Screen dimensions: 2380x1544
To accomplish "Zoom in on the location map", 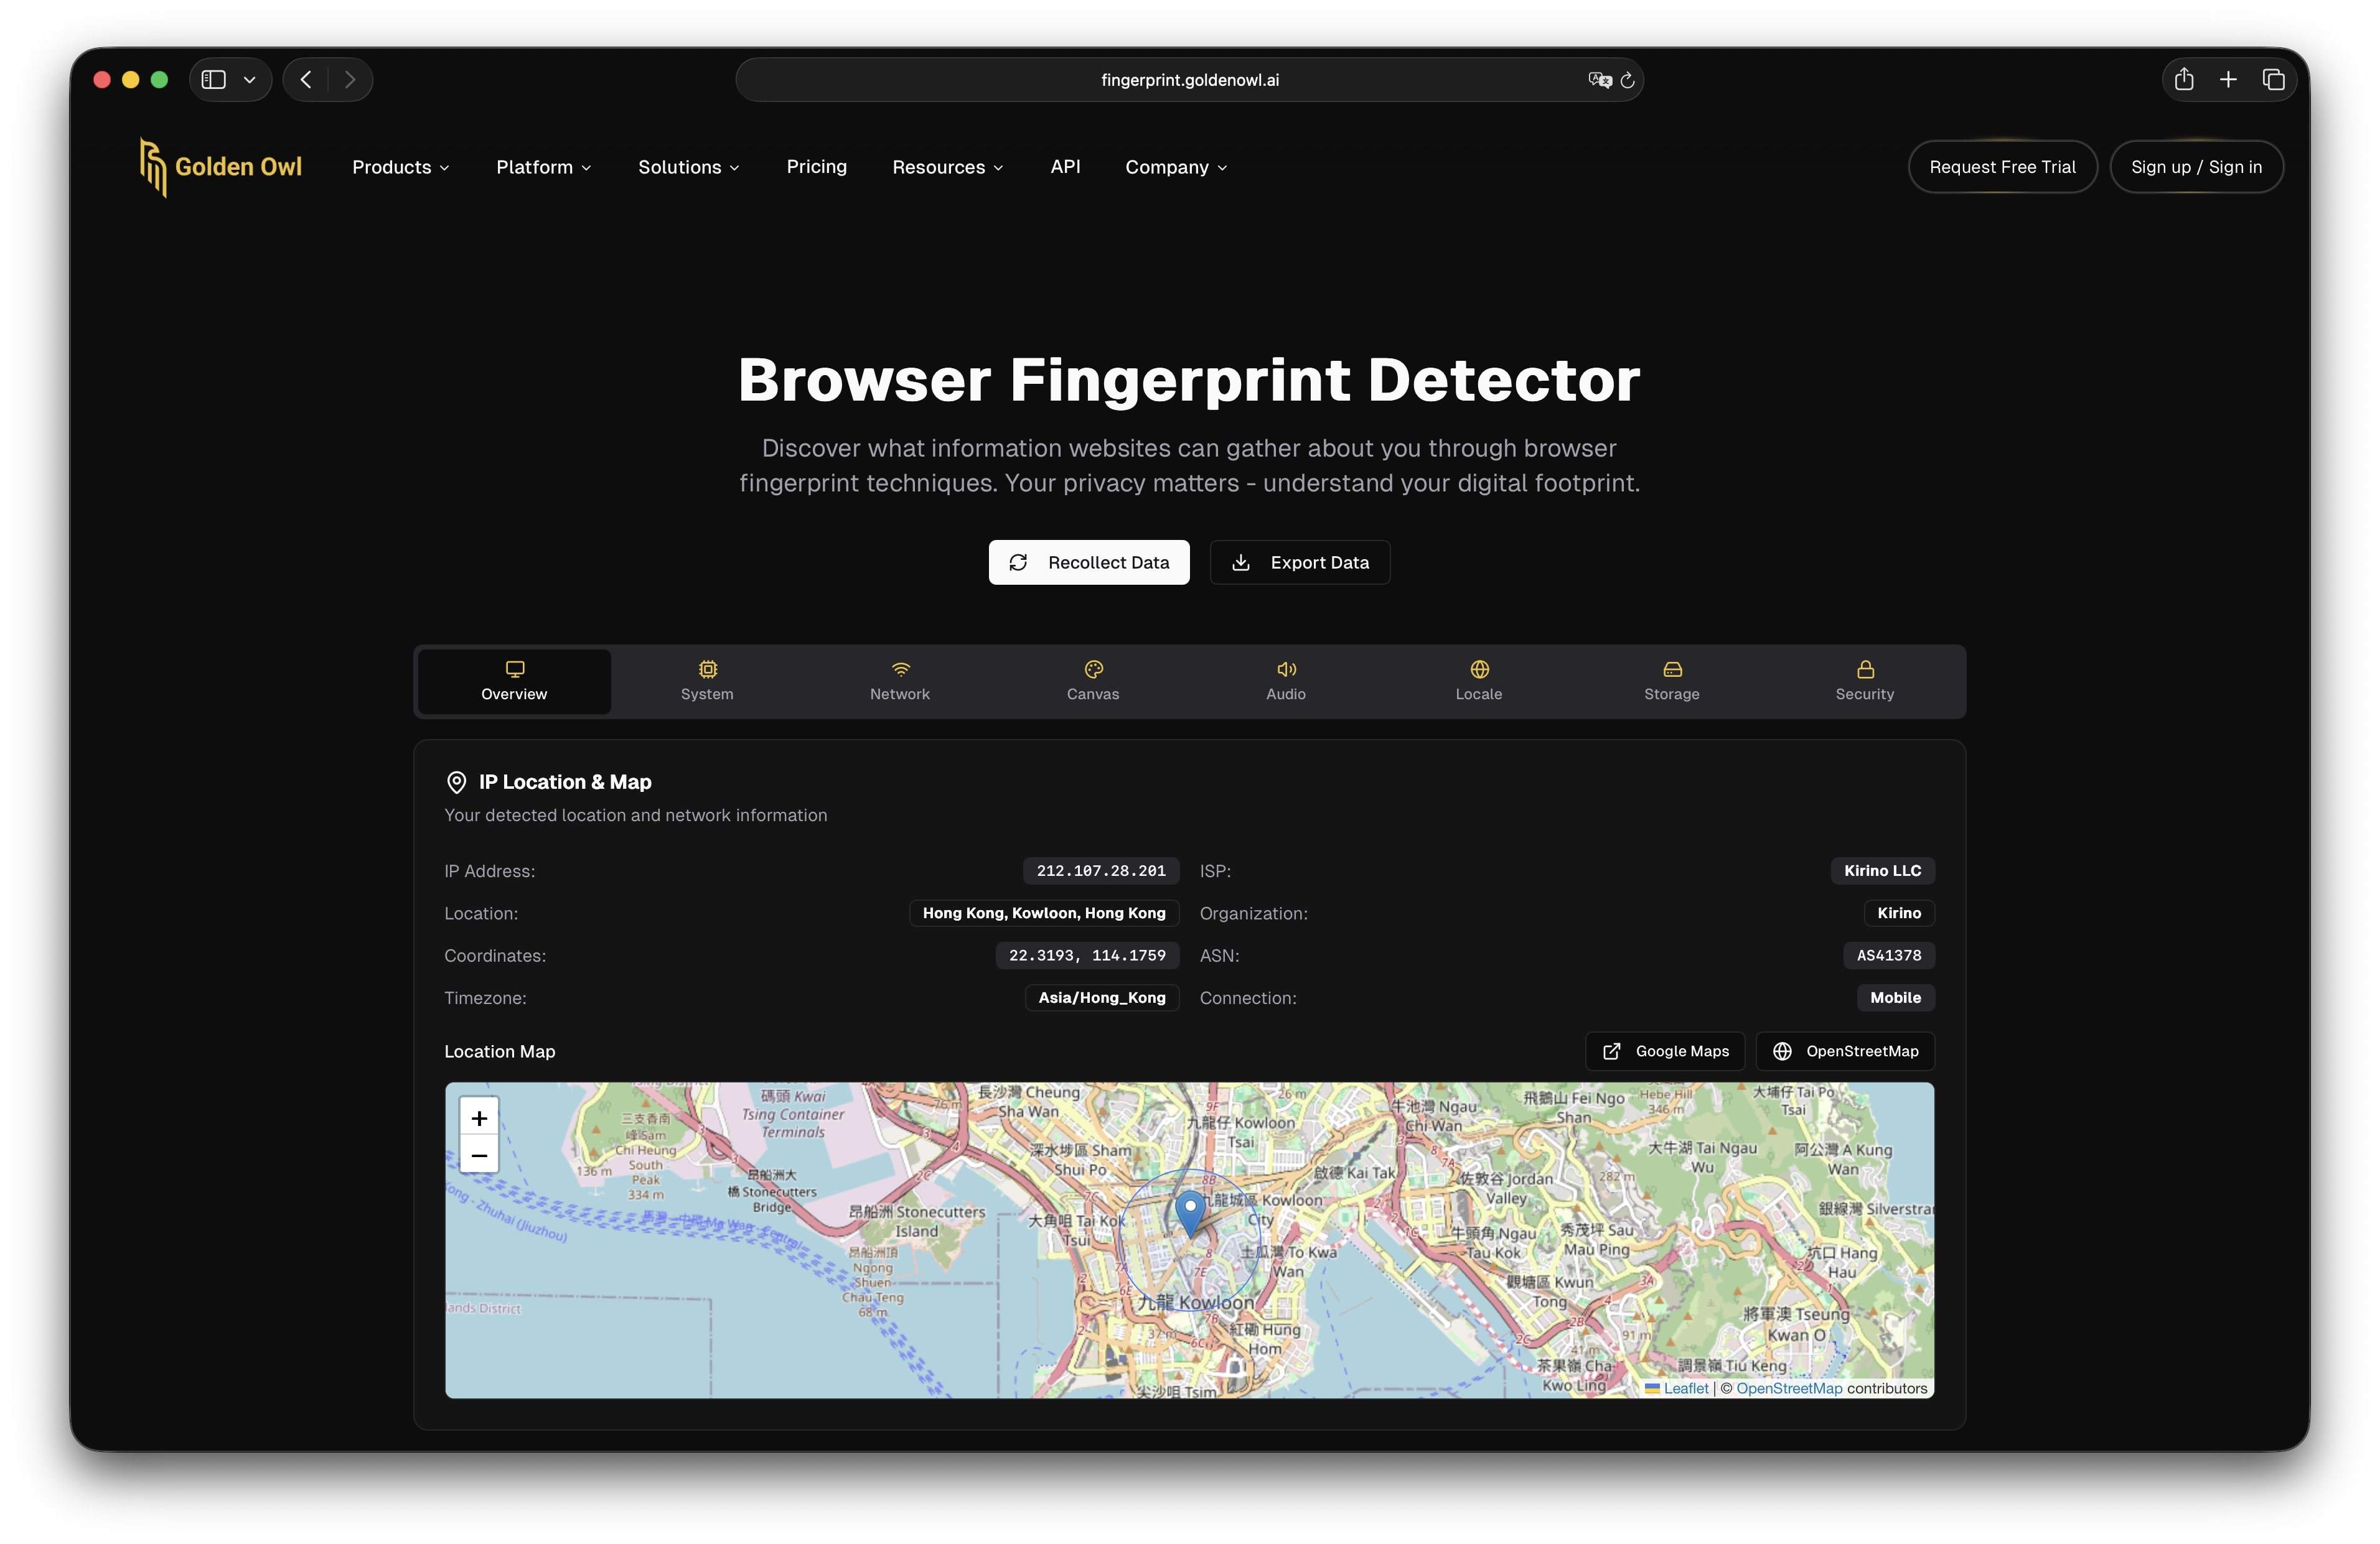I will tap(479, 1118).
